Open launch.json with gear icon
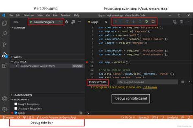The height and width of the screenshot is (128, 193). click(66, 22)
